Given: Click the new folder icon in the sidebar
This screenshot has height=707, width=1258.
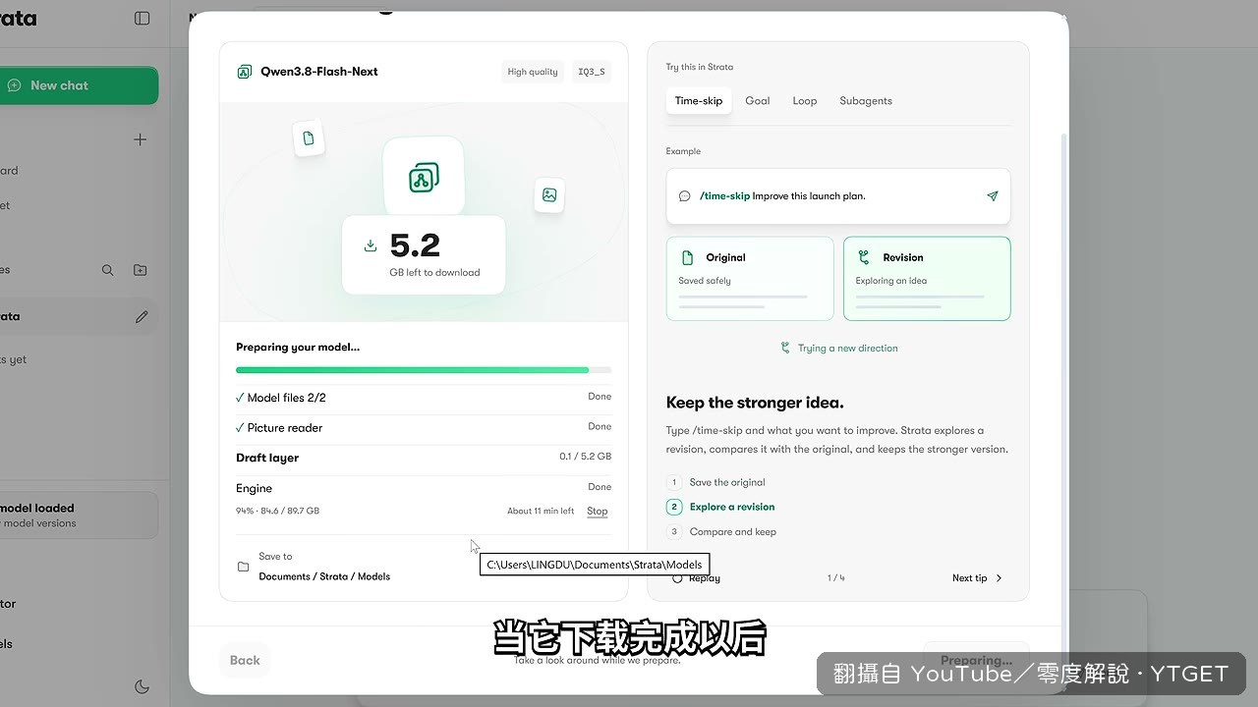Looking at the screenshot, I should 141,270.
